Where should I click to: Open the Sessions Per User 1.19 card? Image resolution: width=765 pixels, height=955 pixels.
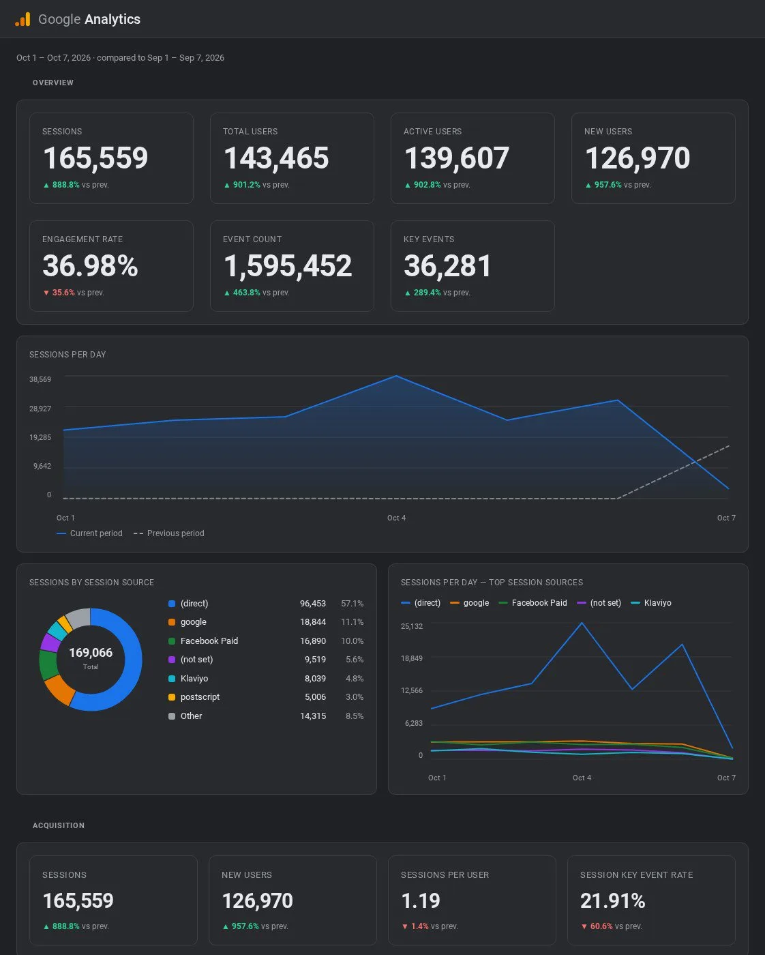point(472,900)
